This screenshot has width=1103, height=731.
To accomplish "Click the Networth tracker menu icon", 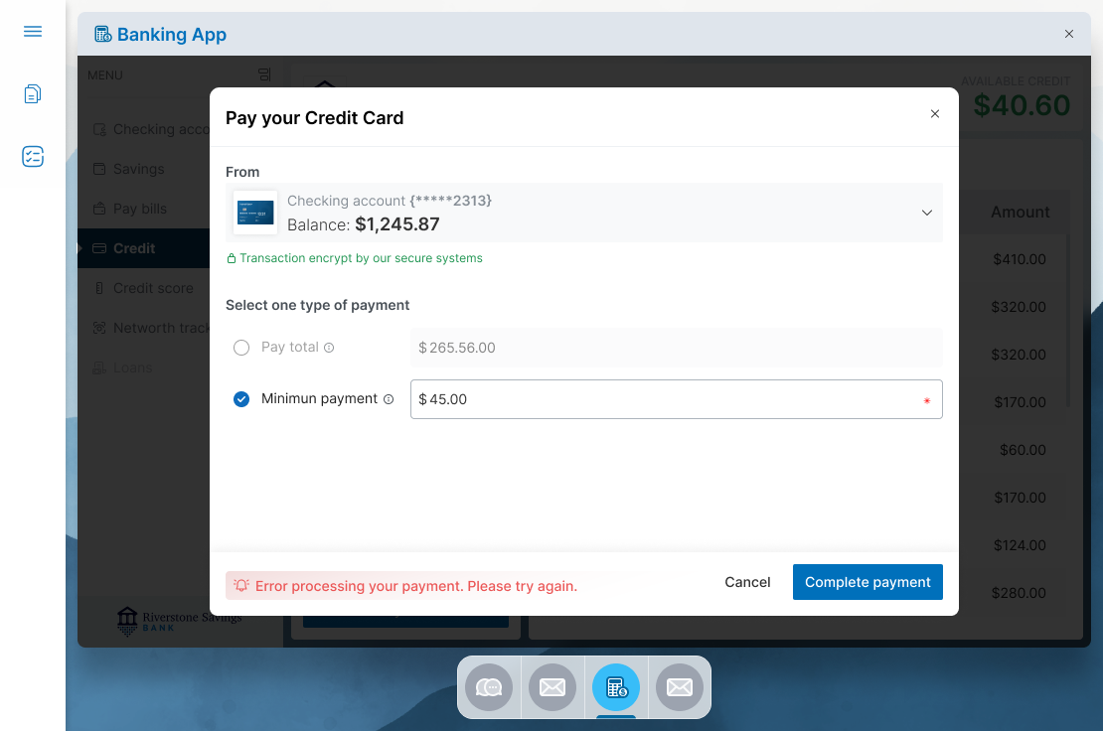I will pyautogui.click(x=99, y=328).
